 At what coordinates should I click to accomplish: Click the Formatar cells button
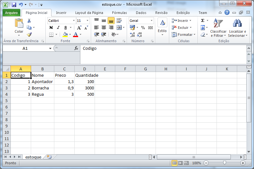[183, 35]
